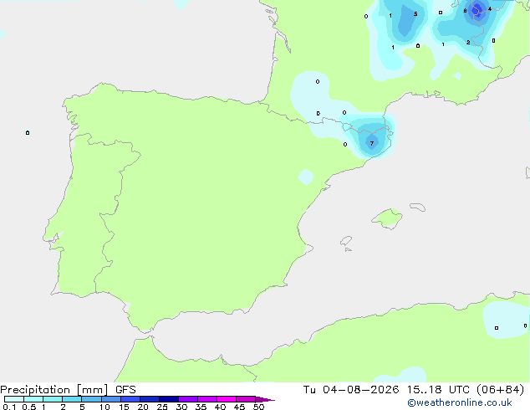Pick the 15–20 mm legend color swatch
530x410 pixels.
[130, 399]
